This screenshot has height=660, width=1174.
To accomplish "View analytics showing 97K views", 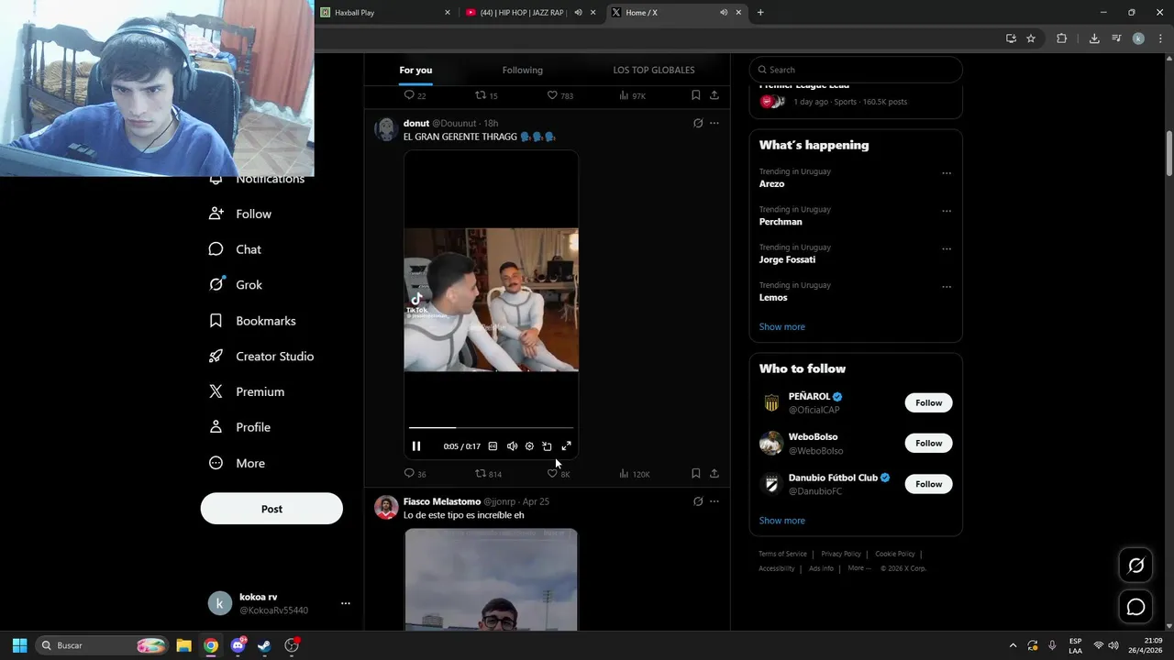I will tap(633, 95).
